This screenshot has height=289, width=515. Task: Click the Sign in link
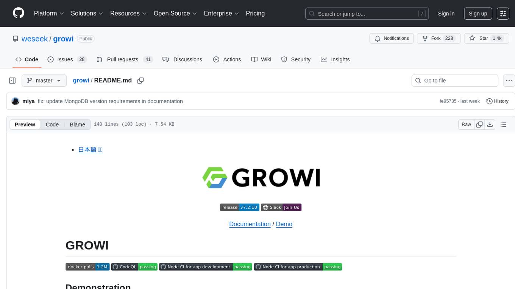click(x=446, y=14)
